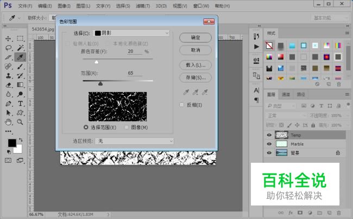Screen dimensions: 353x219
Task: Click the eyedropper sample tool in dialog
Action: click(x=186, y=92)
